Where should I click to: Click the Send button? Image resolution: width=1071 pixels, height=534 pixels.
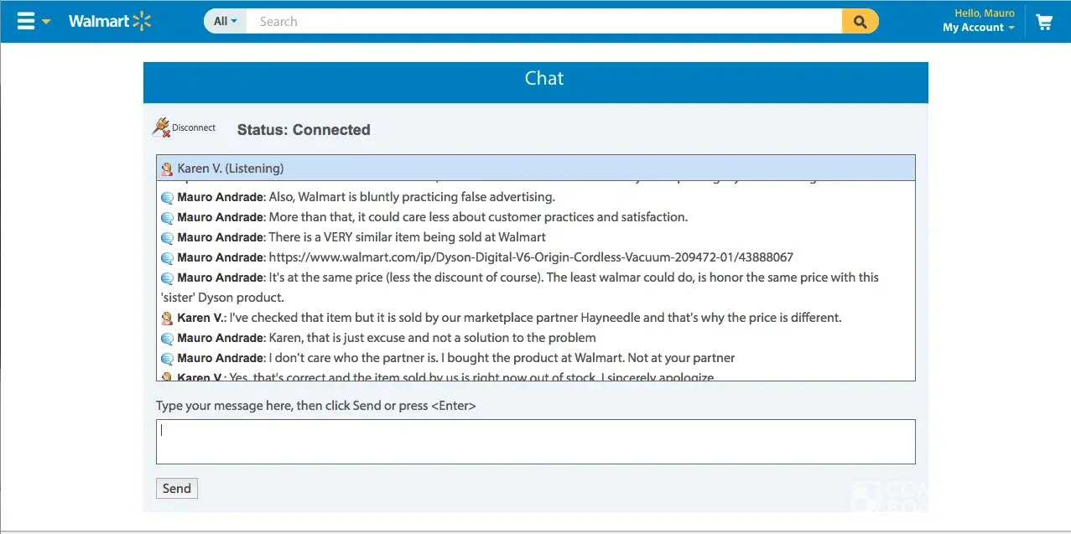click(177, 489)
